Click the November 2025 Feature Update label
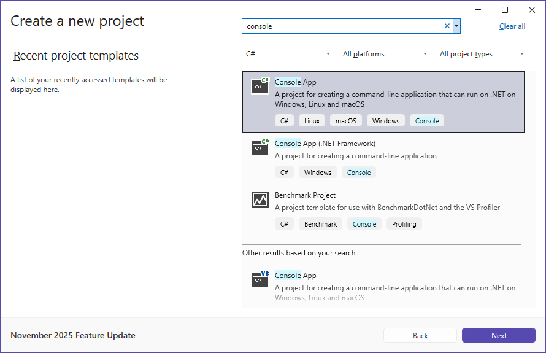This screenshot has width=546, height=353. (73, 335)
